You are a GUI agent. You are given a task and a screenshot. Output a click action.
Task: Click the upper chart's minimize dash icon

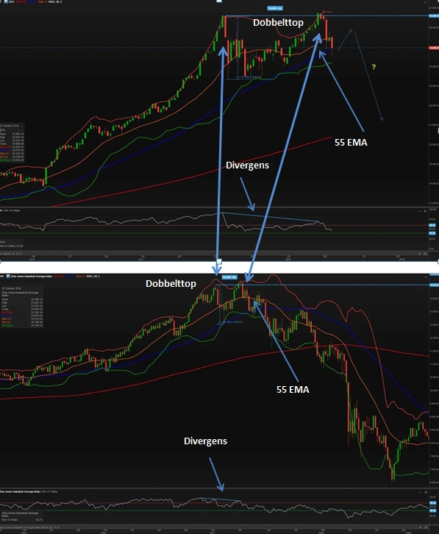point(425,2)
